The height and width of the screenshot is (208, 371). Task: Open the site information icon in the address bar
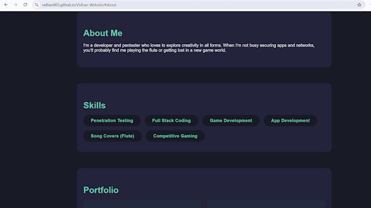(x=37, y=5)
